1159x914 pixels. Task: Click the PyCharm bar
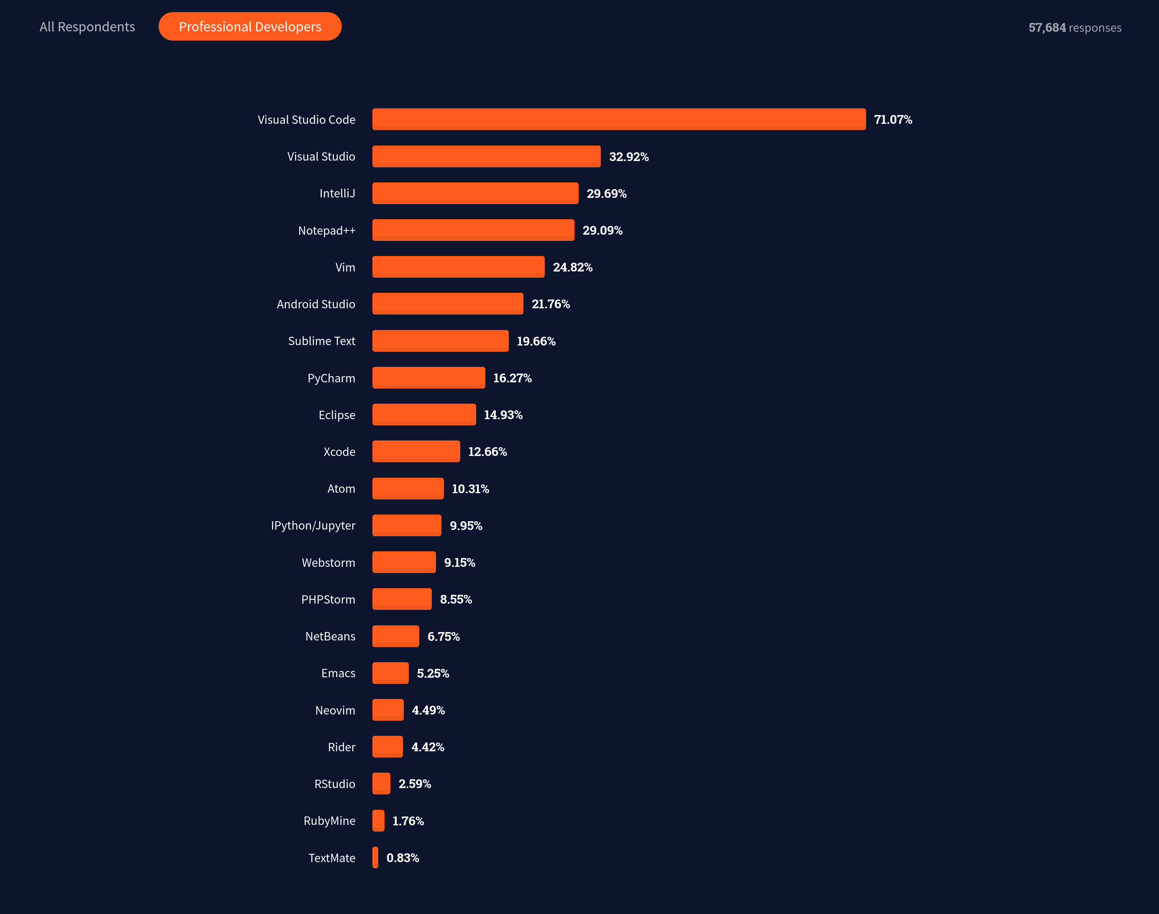click(428, 378)
